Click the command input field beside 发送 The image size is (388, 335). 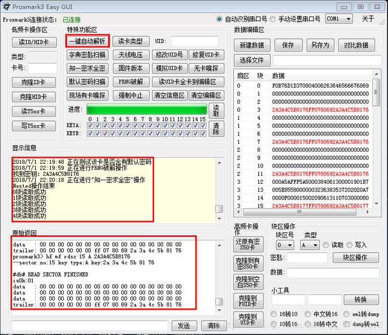tap(90, 326)
